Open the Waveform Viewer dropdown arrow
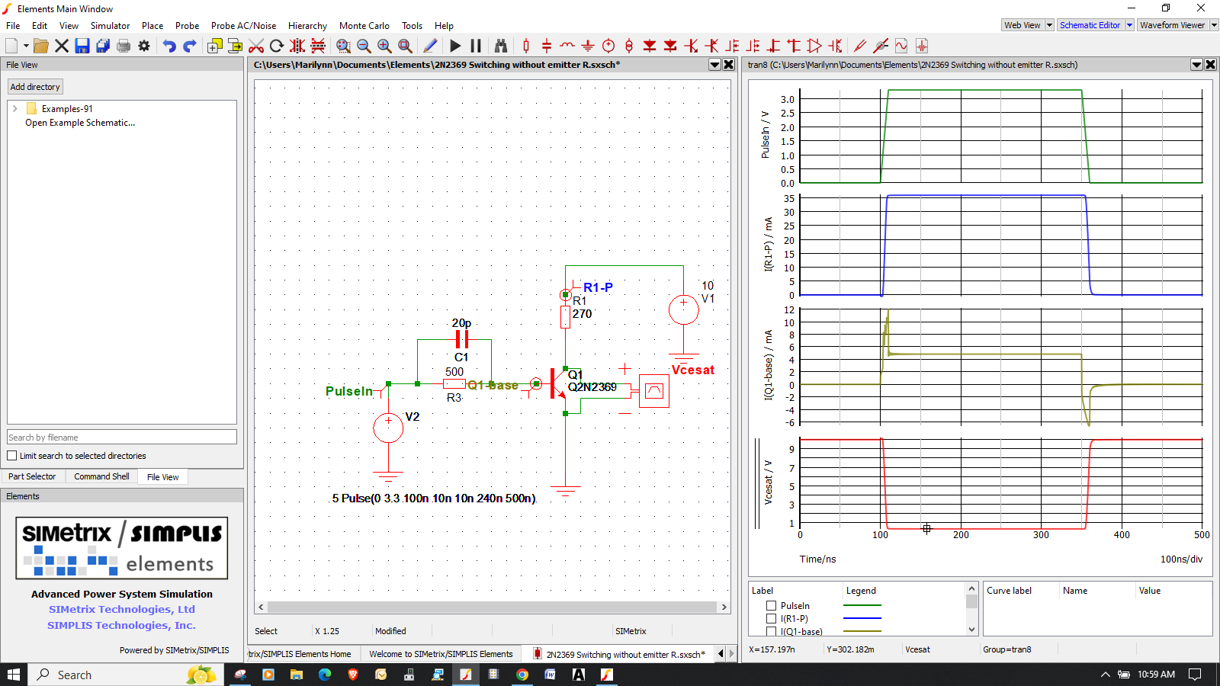1220x686 pixels. click(x=1214, y=25)
